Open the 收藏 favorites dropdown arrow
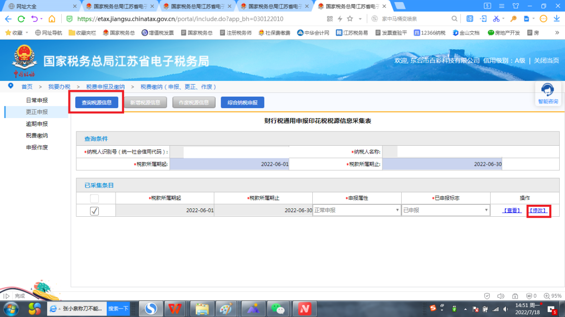The height and width of the screenshot is (317, 565). click(x=27, y=33)
